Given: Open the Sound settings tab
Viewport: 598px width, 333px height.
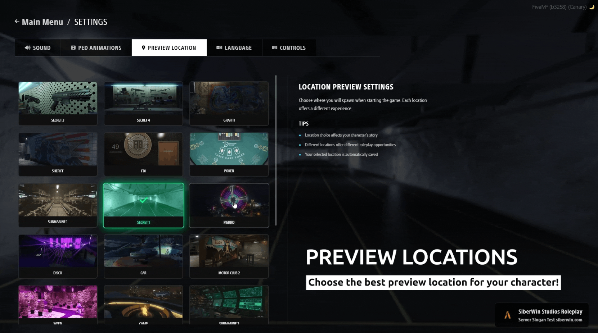Looking at the screenshot, I should 38,48.
